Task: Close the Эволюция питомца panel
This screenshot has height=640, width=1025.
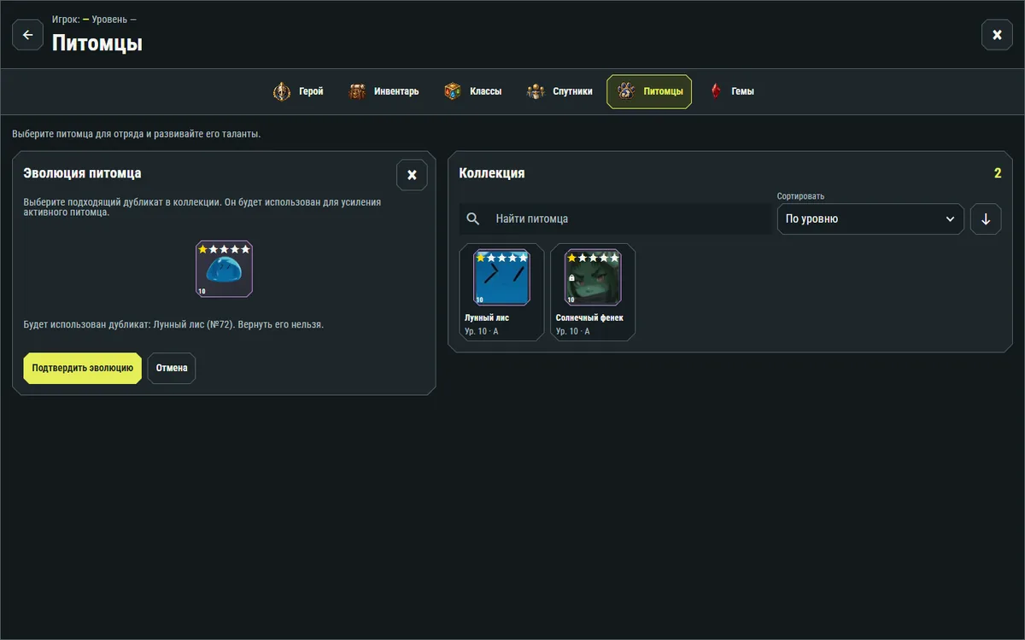Action: 412,175
